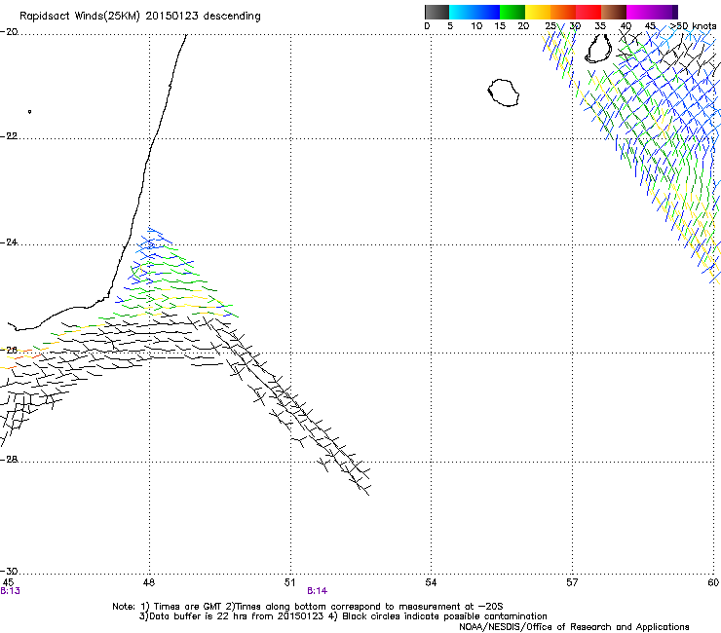Click the longitude label 54
Viewport: 721px width, 633px height.
click(x=431, y=582)
